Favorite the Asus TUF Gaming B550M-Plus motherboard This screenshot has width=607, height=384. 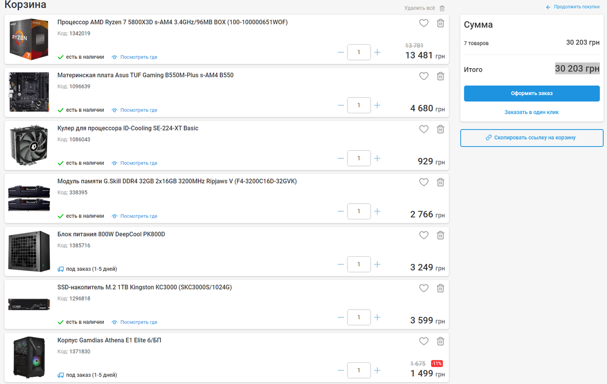423,76
